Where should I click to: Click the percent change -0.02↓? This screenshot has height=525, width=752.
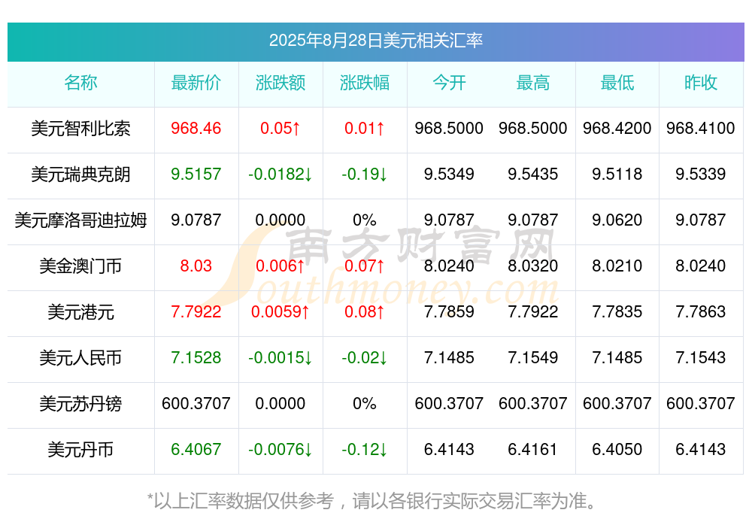pos(365,358)
